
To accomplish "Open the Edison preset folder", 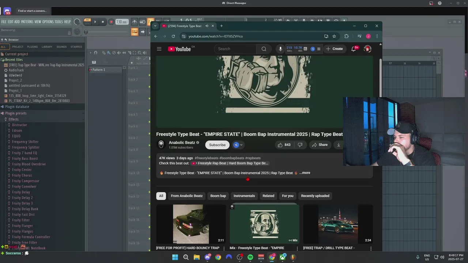I will [17, 130].
